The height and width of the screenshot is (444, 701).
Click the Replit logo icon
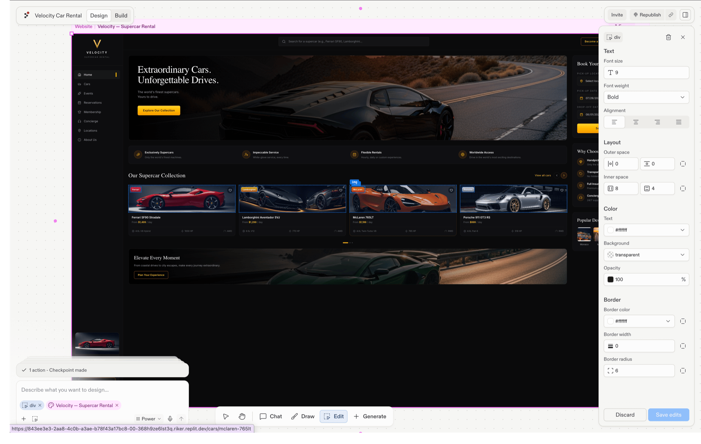(x=27, y=15)
